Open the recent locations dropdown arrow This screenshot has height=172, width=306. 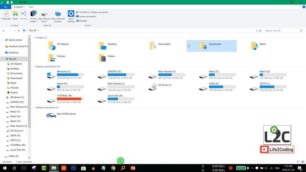pos(15,31)
